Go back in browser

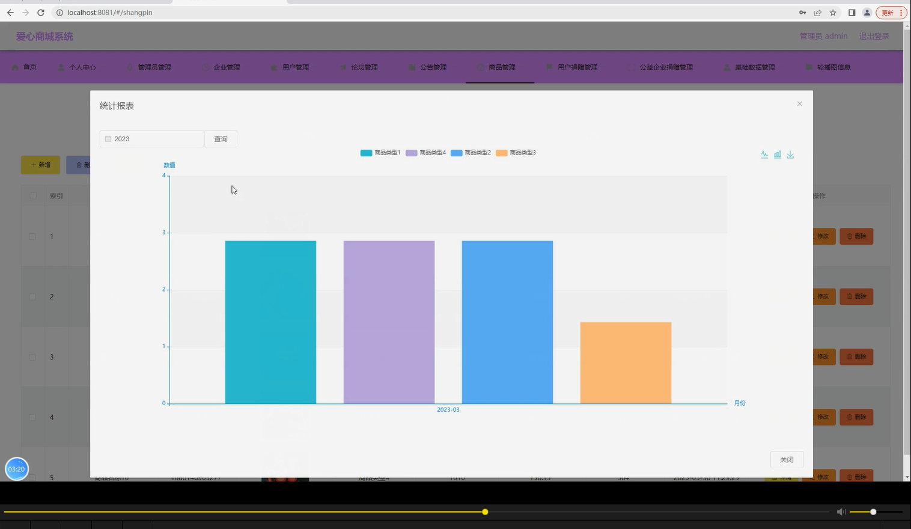[x=10, y=13]
